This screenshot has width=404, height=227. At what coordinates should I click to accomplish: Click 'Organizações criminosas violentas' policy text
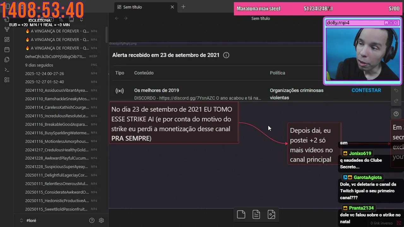[297, 94]
